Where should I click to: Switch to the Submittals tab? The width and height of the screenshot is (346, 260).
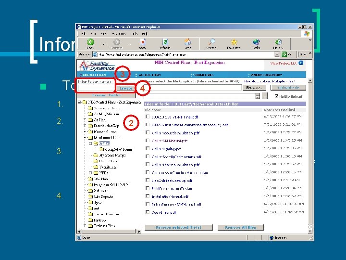click(203, 75)
